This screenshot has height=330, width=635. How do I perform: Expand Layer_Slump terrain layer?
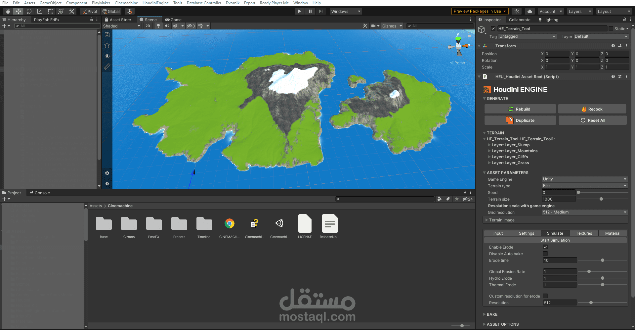489,145
